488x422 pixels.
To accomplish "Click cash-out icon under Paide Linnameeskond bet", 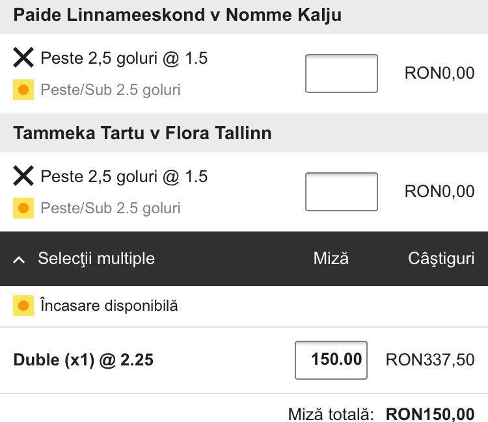I will 23,90.
